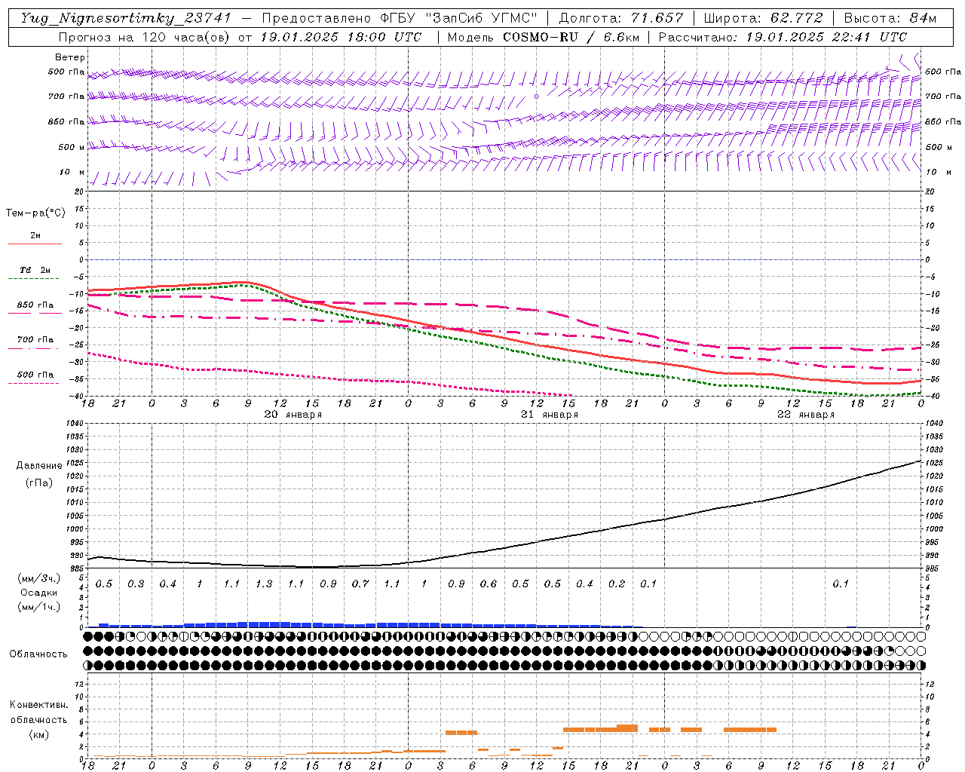The width and height of the screenshot is (965, 772).
Task: Click the 500 гПа dotted temperature legend line
Action: pyautogui.click(x=35, y=383)
